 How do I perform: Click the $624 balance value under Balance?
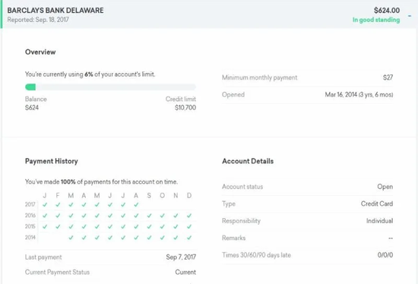tap(32, 108)
